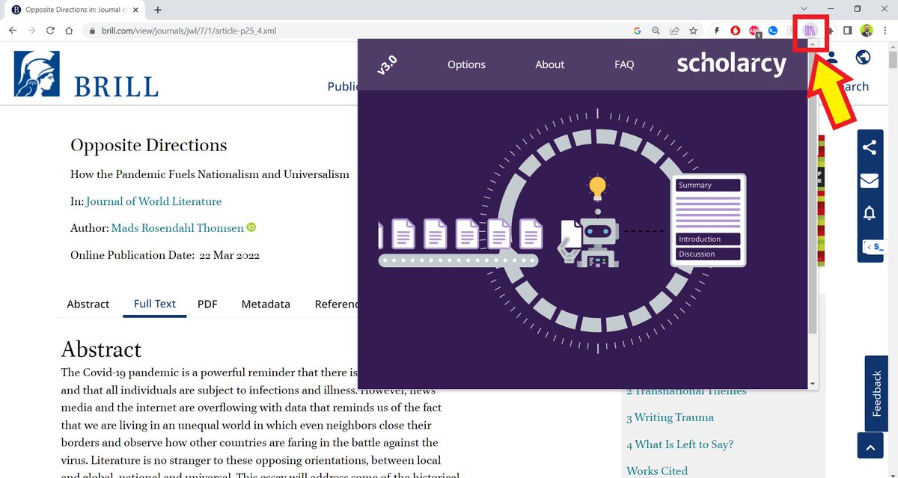The height and width of the screenshot is (478, 898).
Task: Click the Summary card in Scholarcy illustration
Action: tap(708, 185)
